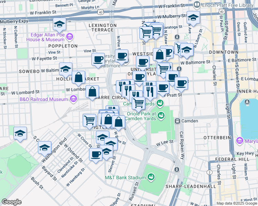Image resolution: width=258 pixels, height=206 pixels.
Task: Open shopping bag marker near Barre Circle
Action: click(92, 92)
